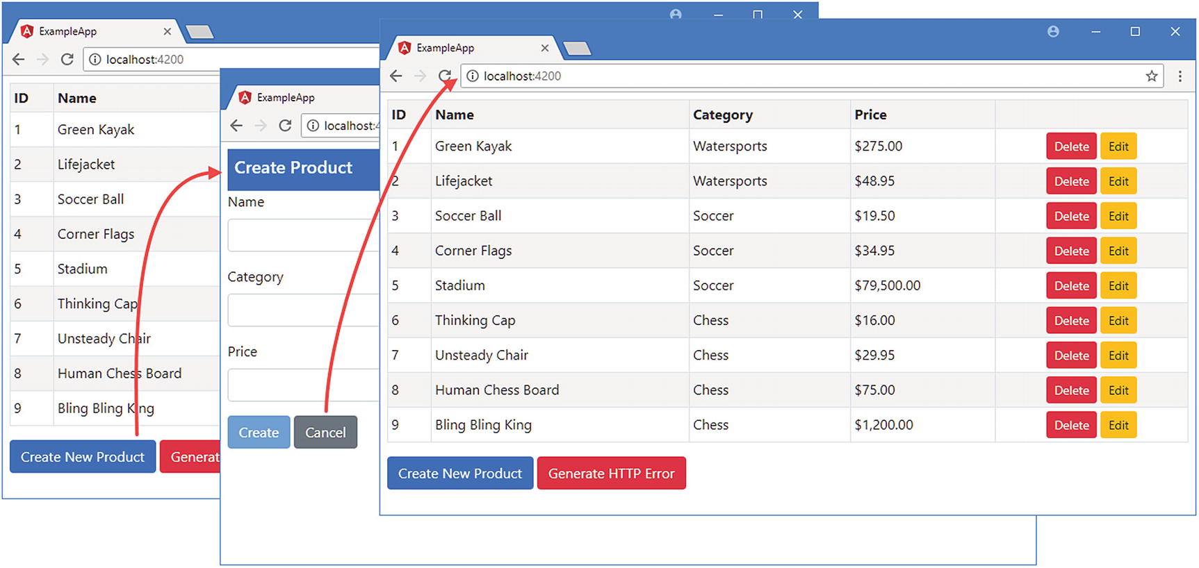This screenshot has height=568, width=1199.
Task: Open a new tab in the front window
Action: click(x=577, y=48)
